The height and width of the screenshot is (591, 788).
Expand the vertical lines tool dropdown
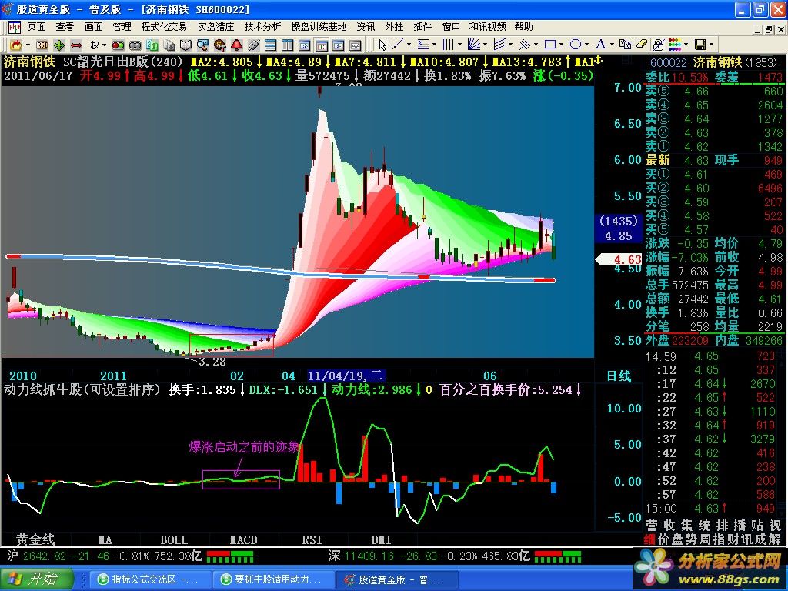click(x=460, y=45)
